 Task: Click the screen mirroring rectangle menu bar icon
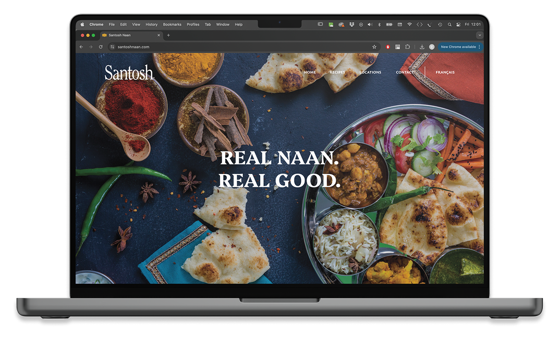(320, 24)
